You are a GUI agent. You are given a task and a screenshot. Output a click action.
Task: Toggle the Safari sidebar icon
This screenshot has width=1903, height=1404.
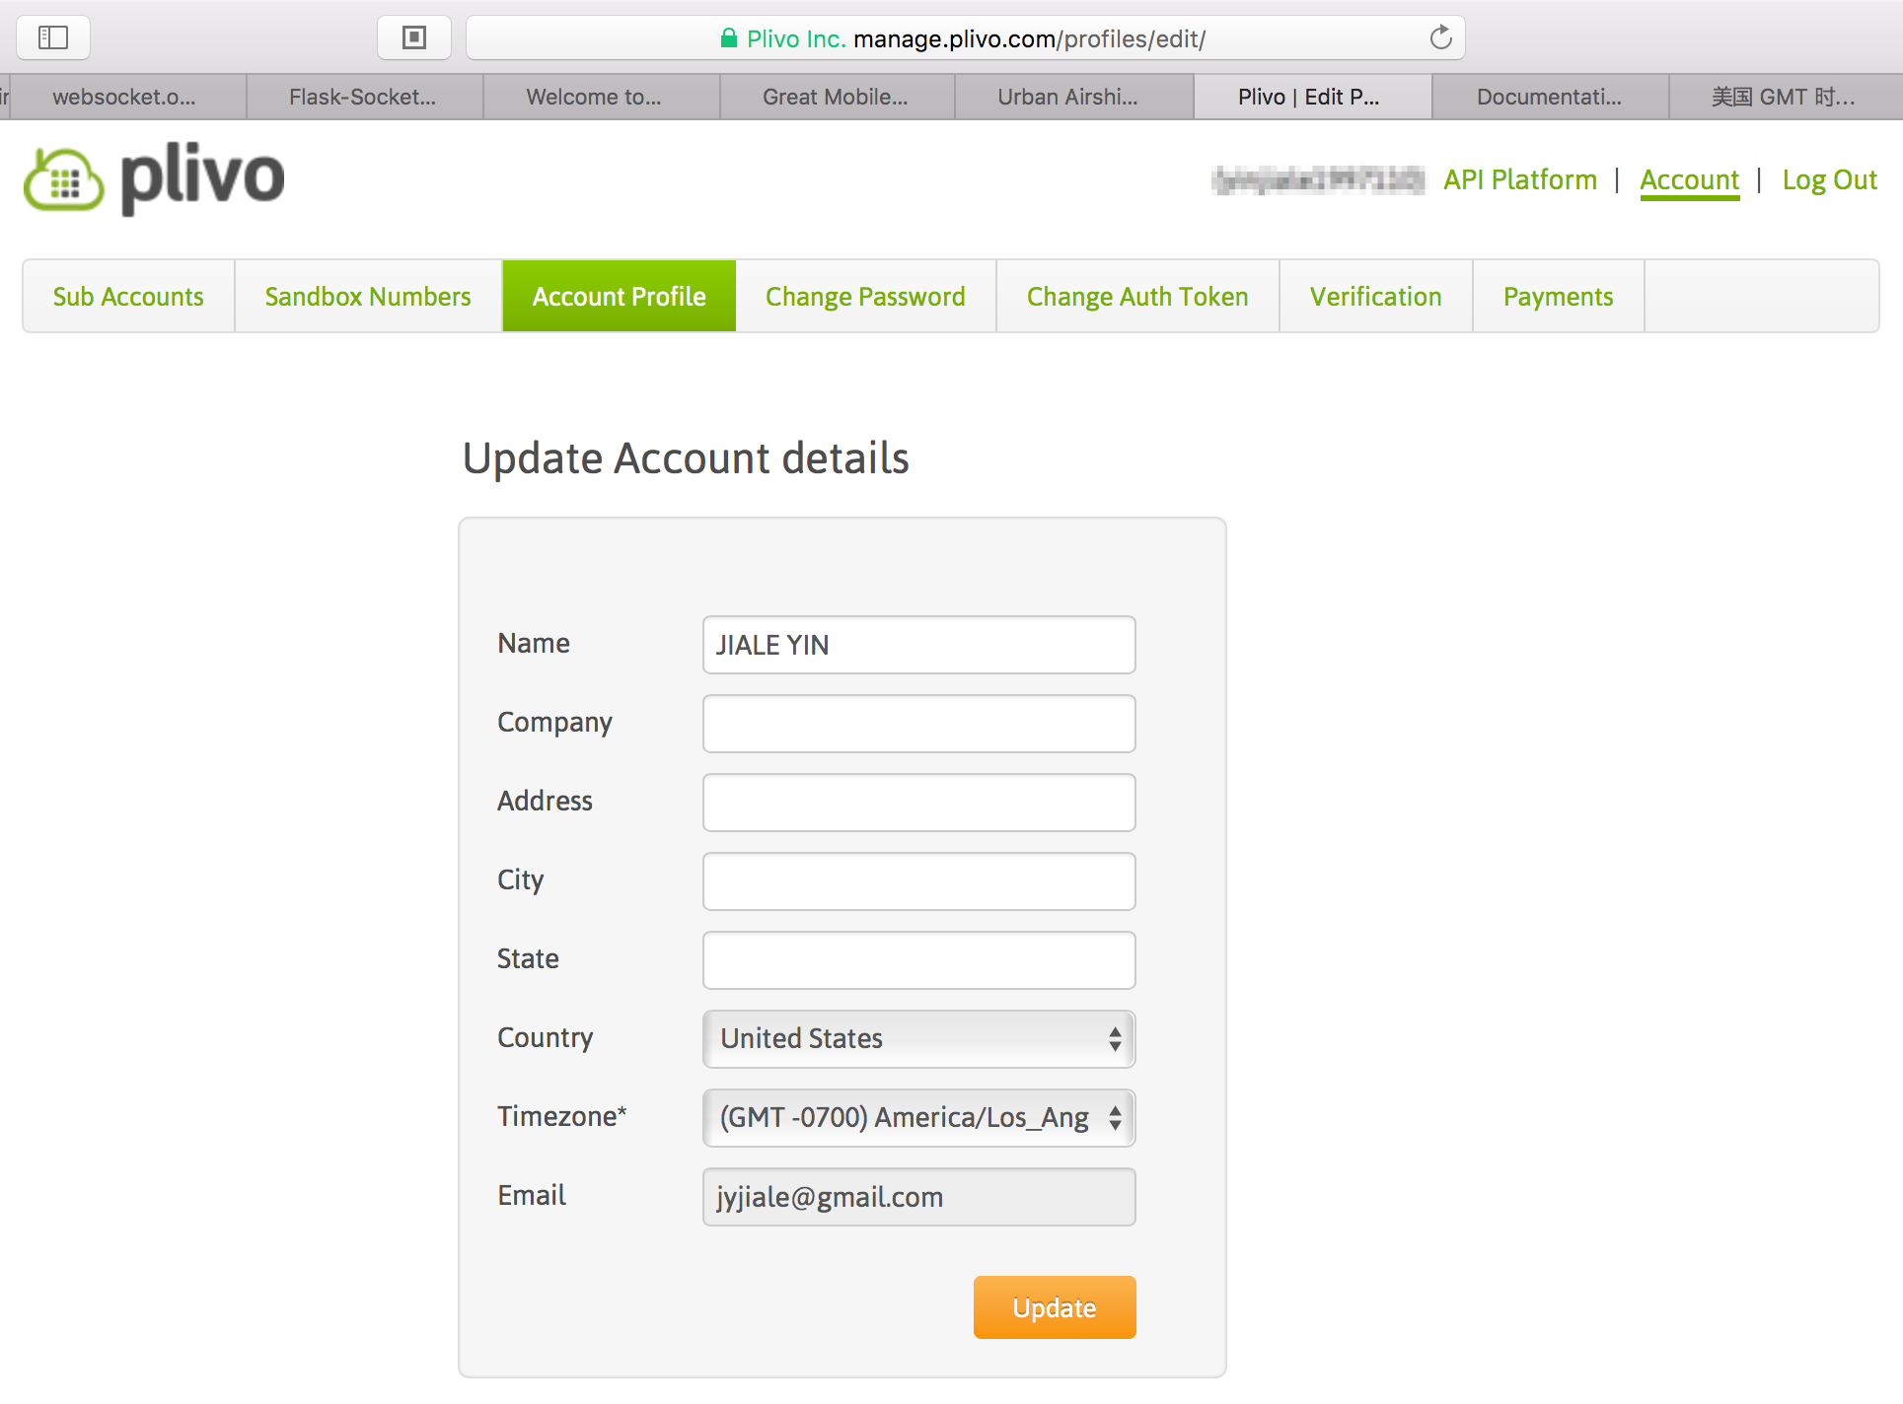pos(53,37)
